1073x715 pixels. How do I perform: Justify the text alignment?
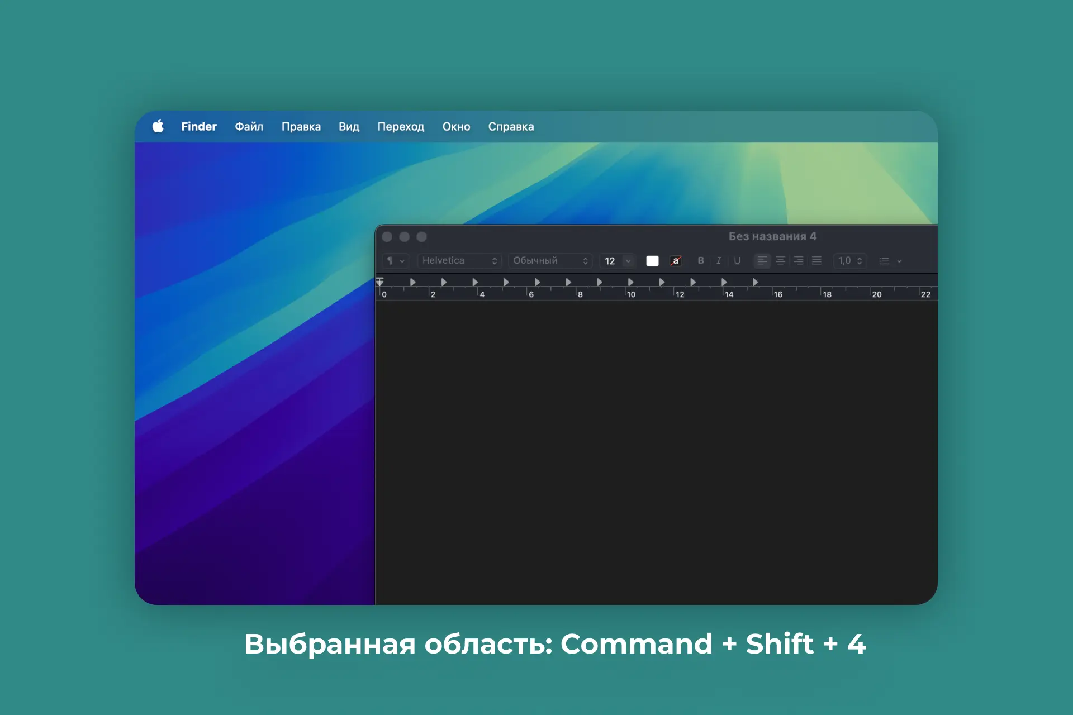[x=816, y=261]
